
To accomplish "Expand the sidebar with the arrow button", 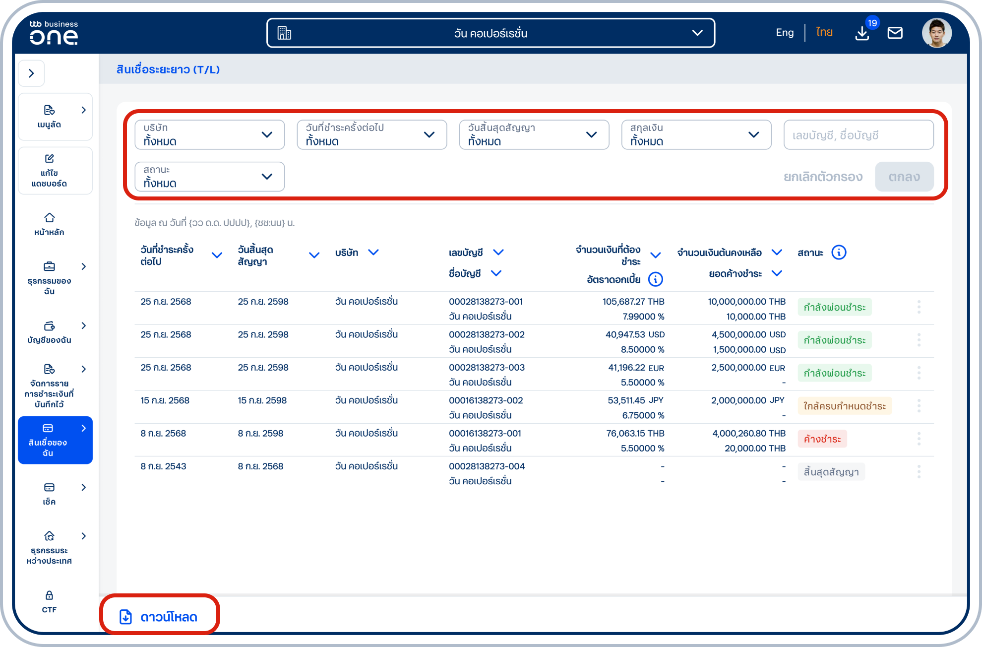I will pos(31,73).
